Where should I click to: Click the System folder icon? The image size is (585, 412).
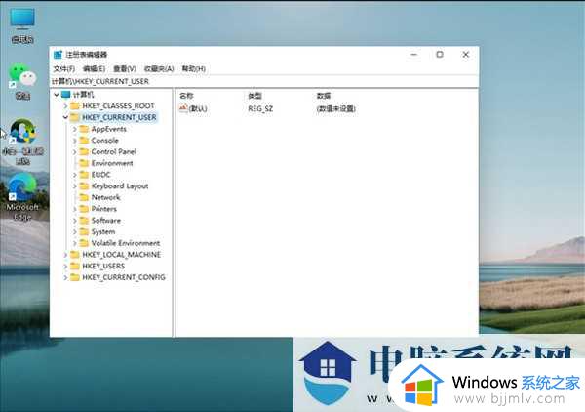[84, 232]
